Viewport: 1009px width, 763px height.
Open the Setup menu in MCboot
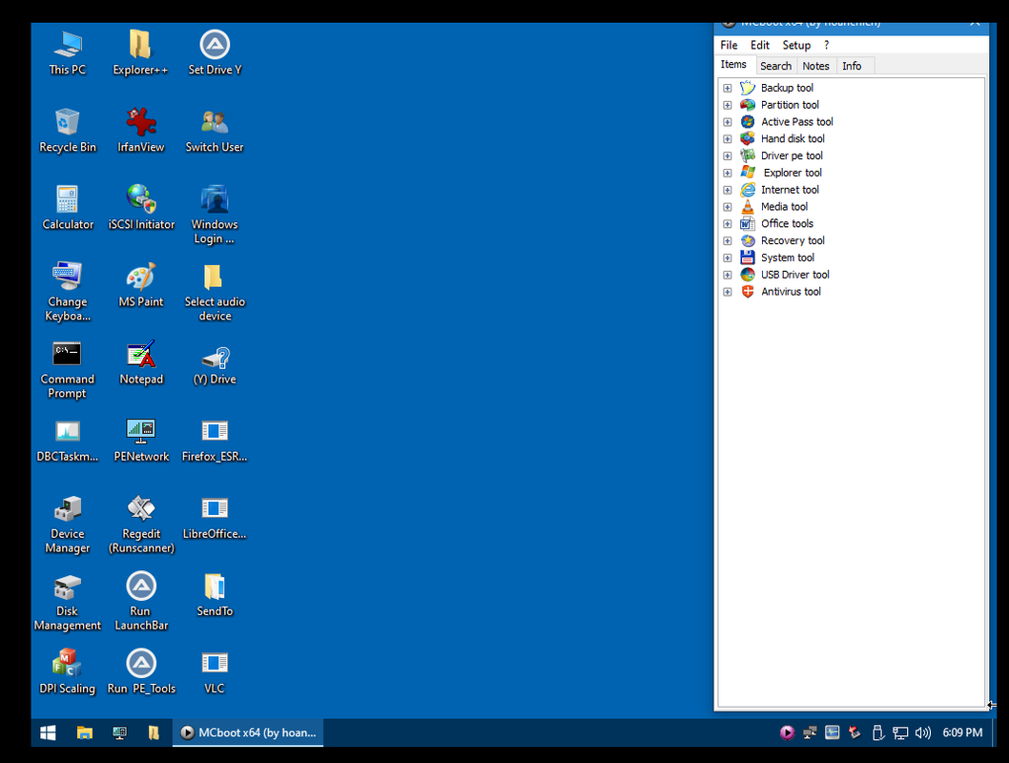[796, 45]
